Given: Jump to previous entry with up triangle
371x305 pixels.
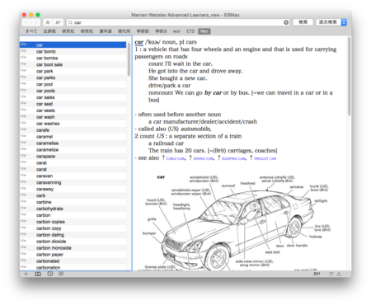Looking at the screenshot, I should point(339,274).
